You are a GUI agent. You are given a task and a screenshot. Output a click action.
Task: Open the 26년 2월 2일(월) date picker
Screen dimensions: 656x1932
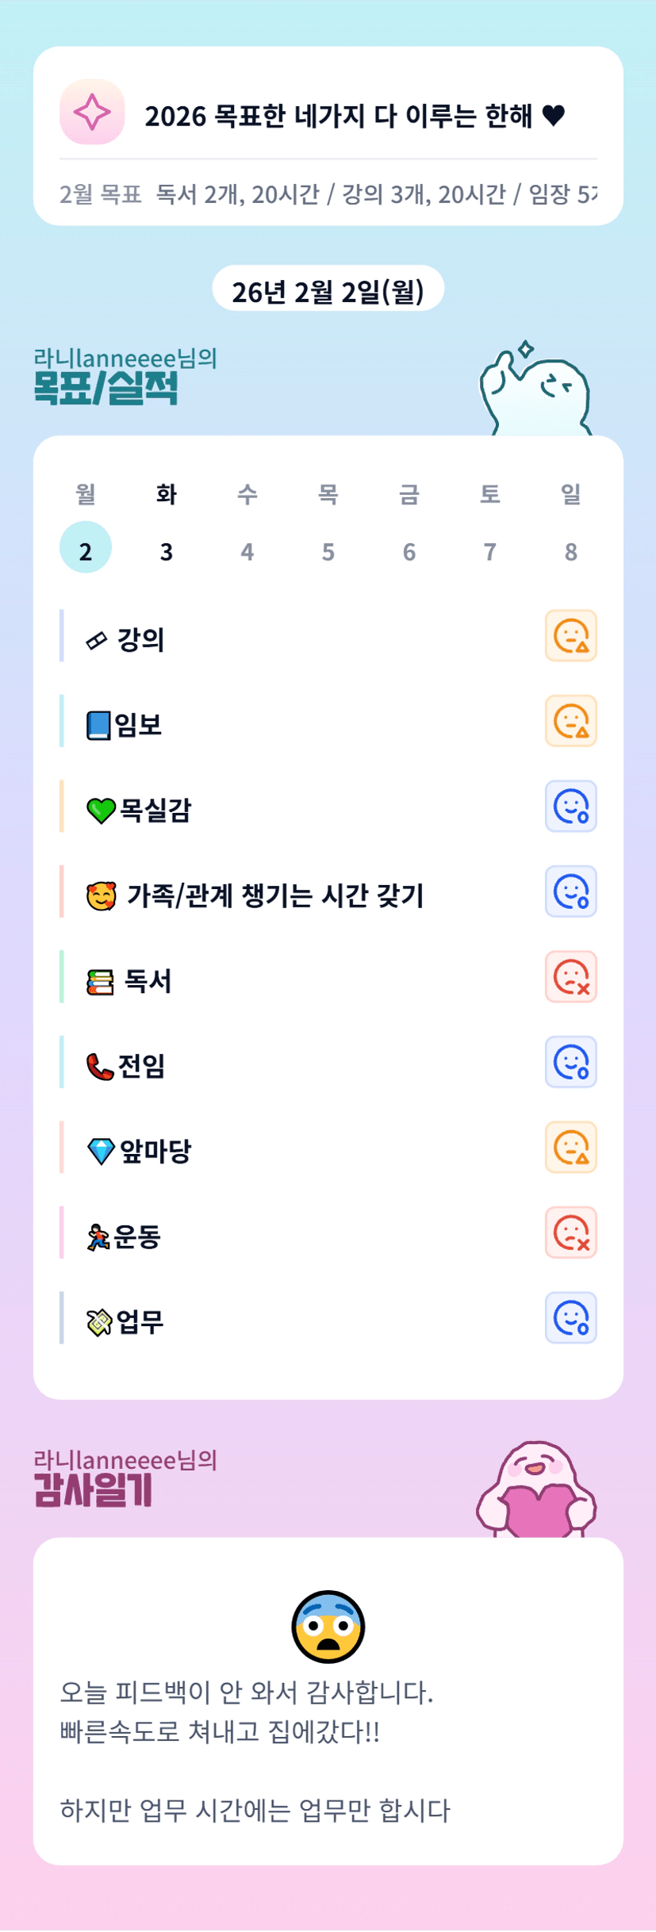click(328, 290)
